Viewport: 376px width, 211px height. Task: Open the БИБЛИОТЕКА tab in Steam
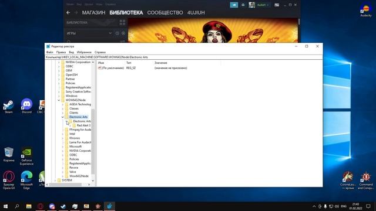point(126,13)
